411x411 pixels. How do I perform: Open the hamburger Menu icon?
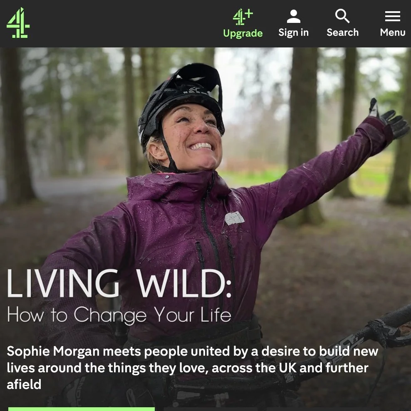[x=392, y=16]
